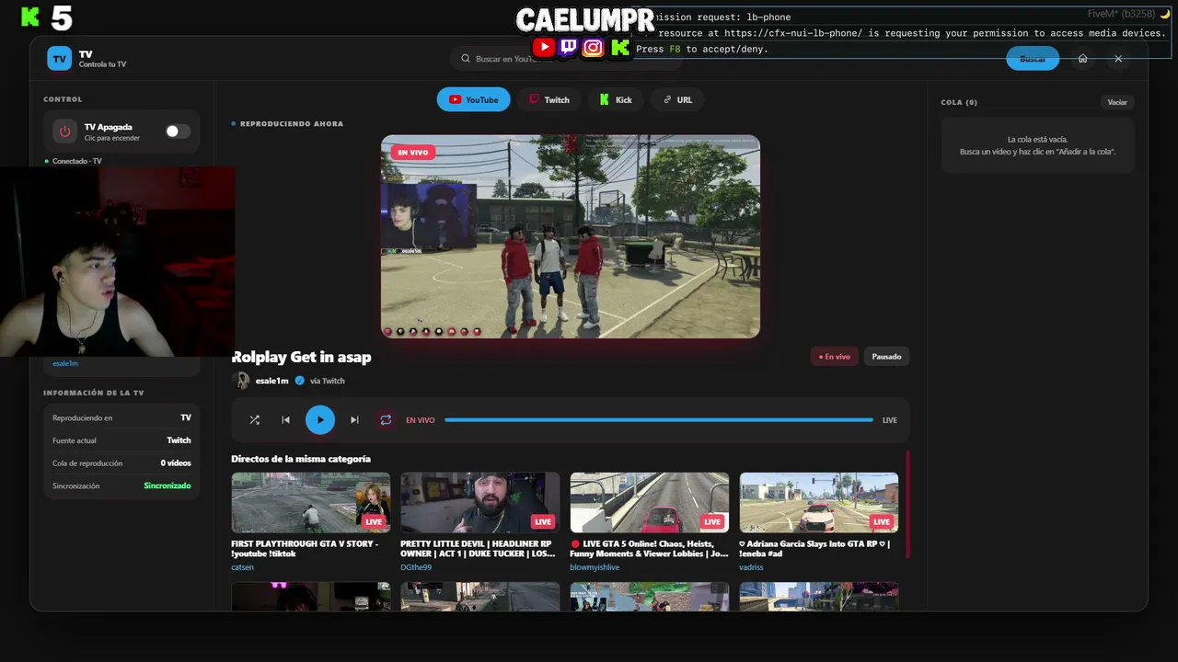Toggle the repeat loop icon
The height and width of the screenshot is (662, 1178).
coord(386,420)
